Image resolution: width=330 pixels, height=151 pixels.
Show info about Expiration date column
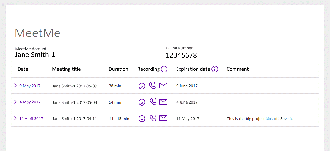point(215,69)
